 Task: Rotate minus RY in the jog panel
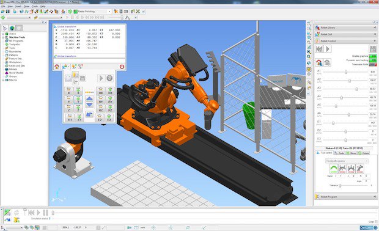[101, 100]
